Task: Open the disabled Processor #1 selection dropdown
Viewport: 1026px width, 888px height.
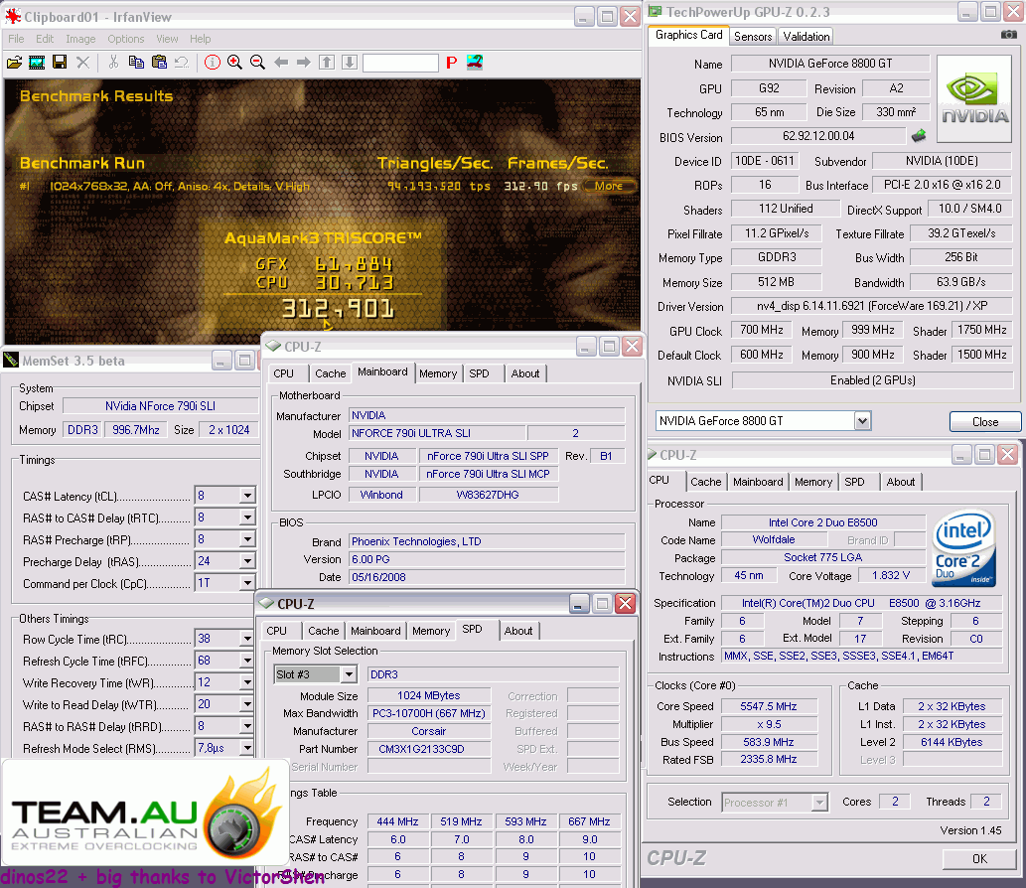Action: (819, 802)
